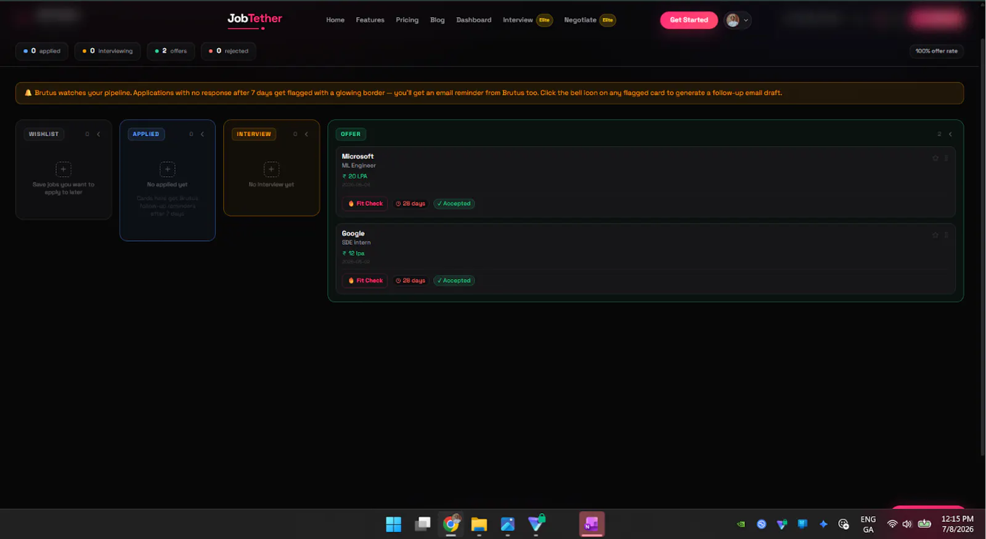
Task: Collapse the Offer column
Action: pos(950,134)
